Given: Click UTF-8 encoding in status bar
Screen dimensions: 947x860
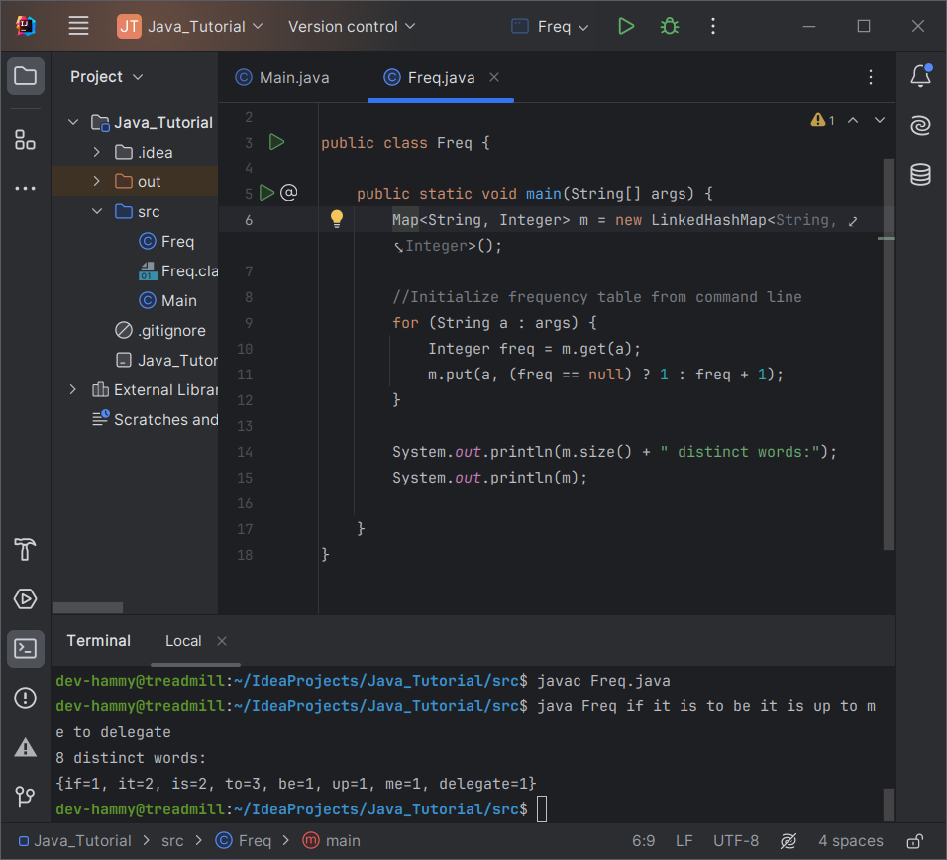Looking at the screenshot, I should coord(736,841).
